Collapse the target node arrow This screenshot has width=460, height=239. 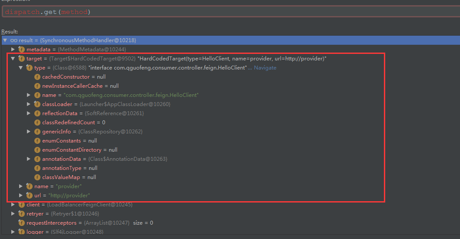(x=13, y=58)
